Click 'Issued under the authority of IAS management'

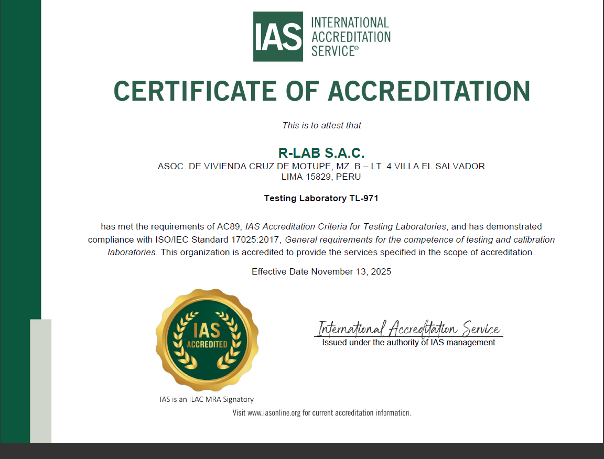(x=408, y=342)
